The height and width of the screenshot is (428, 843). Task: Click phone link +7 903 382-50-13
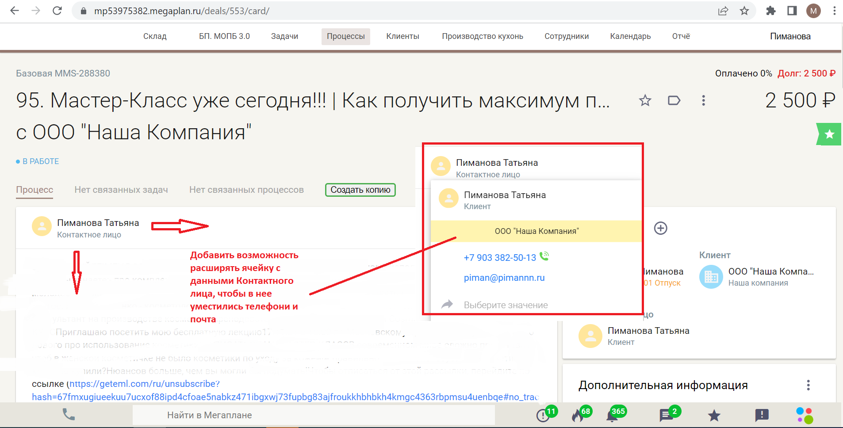pos(500,258)
